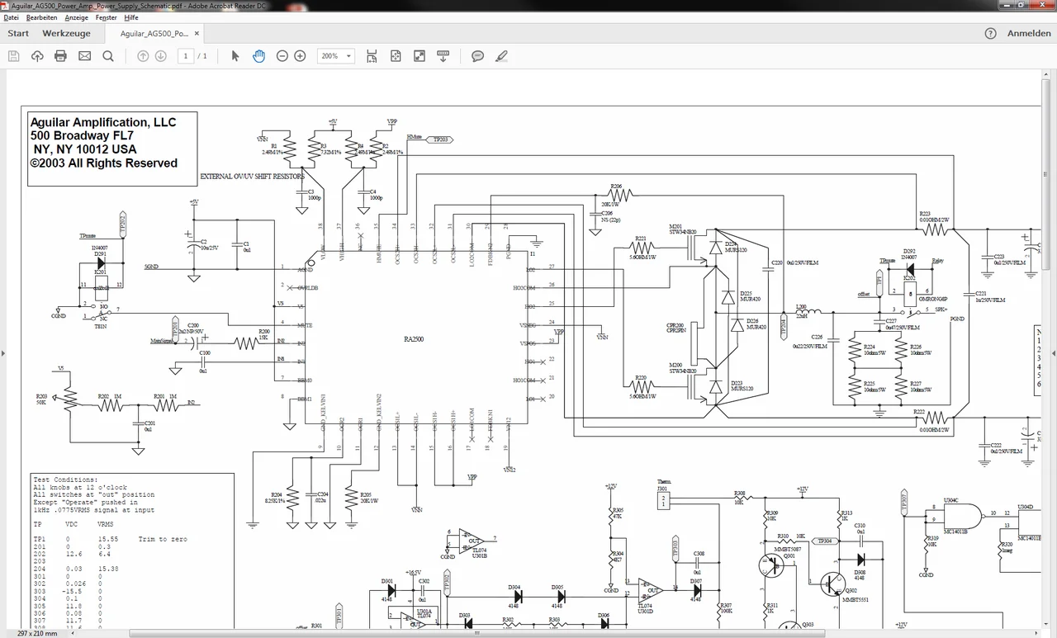Zoom out with the minus icon

click(x=282, y=56)
